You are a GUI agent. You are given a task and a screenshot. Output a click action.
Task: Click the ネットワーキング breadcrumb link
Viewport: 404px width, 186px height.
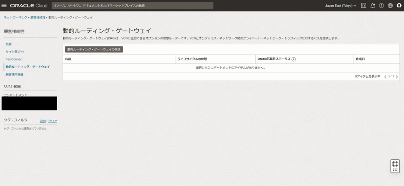(x=15, y=17)
